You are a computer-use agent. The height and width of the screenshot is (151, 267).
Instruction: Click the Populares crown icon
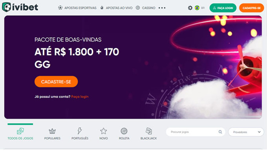[52, 131]
